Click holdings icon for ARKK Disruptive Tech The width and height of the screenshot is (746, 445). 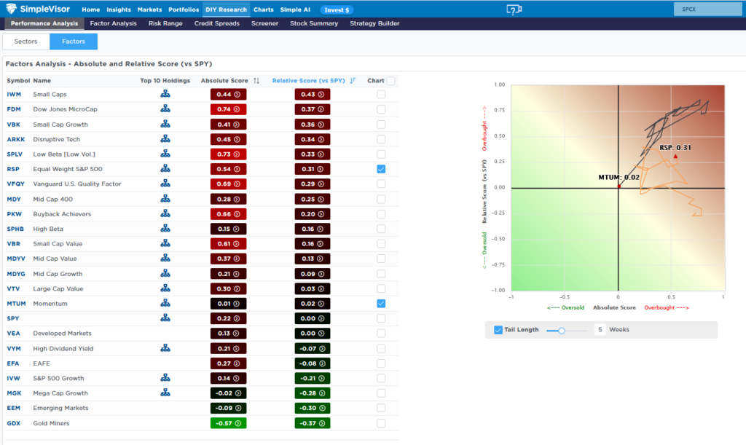(165, 139)
